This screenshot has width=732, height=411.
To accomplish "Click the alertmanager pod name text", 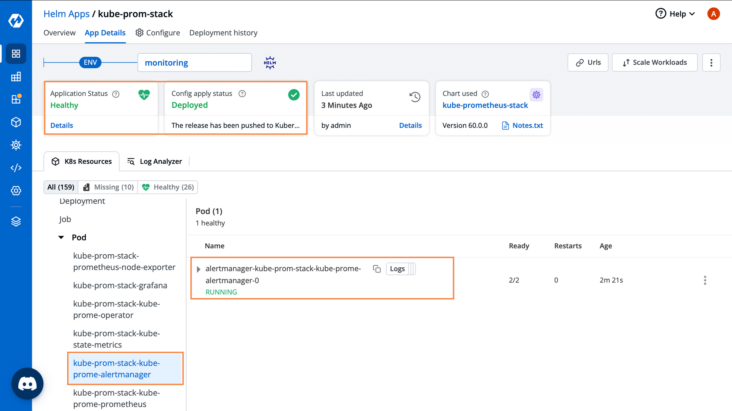I will tap(283, 274).
